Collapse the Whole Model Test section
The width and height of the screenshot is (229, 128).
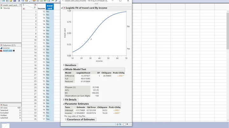click(x=64, y=69)
